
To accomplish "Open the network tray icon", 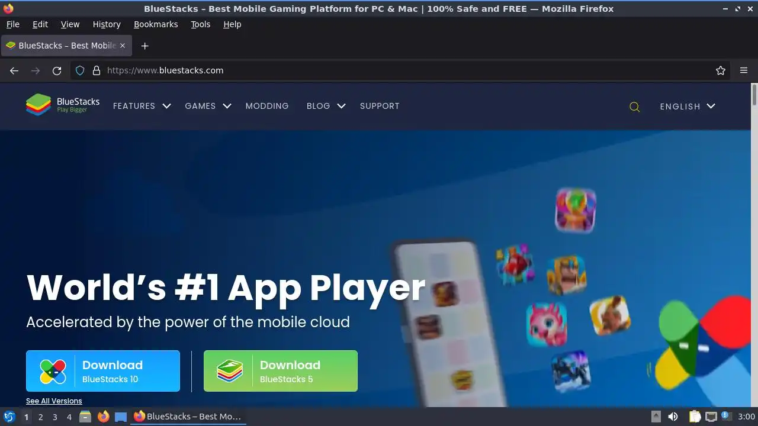I will coord(711,417).
